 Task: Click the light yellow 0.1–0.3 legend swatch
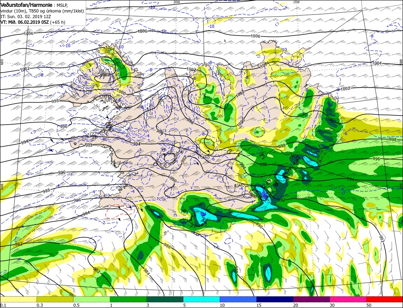(18, 299)
